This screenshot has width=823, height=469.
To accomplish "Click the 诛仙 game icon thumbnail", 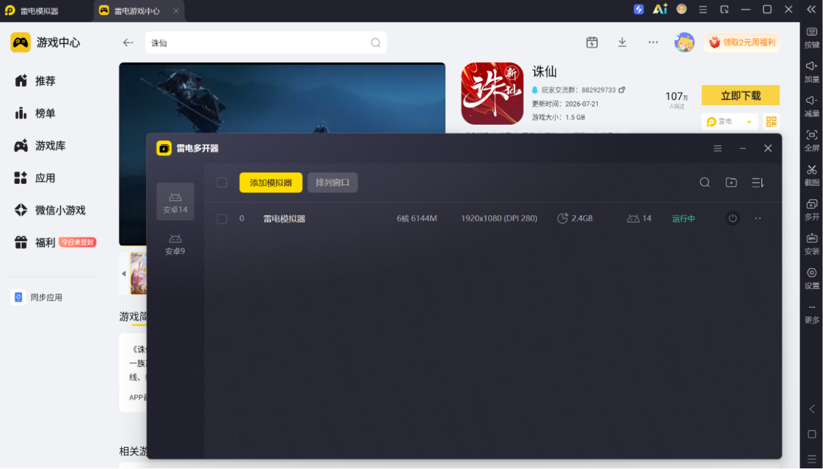I will click(492, 94).
